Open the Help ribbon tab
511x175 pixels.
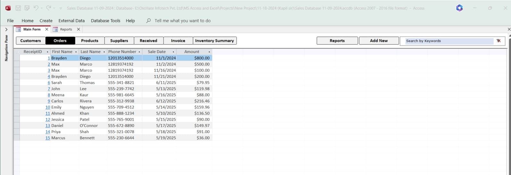[130, 20]
